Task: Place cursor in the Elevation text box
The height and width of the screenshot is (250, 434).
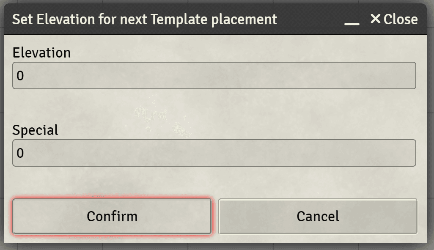Action: tap(214, 76)
